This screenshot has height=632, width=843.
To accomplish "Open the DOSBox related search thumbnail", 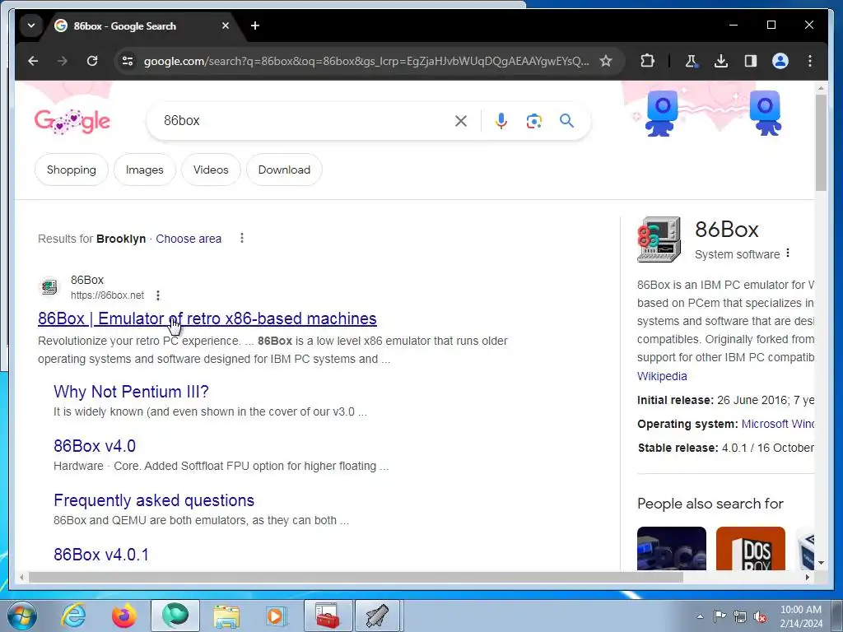I will click(x=751, y=549).
